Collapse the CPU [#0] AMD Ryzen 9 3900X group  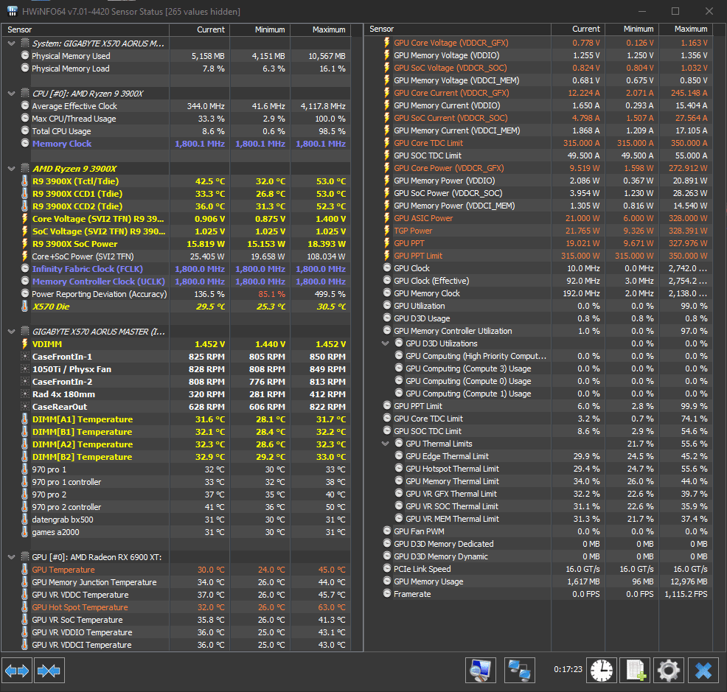pos(12,94)
